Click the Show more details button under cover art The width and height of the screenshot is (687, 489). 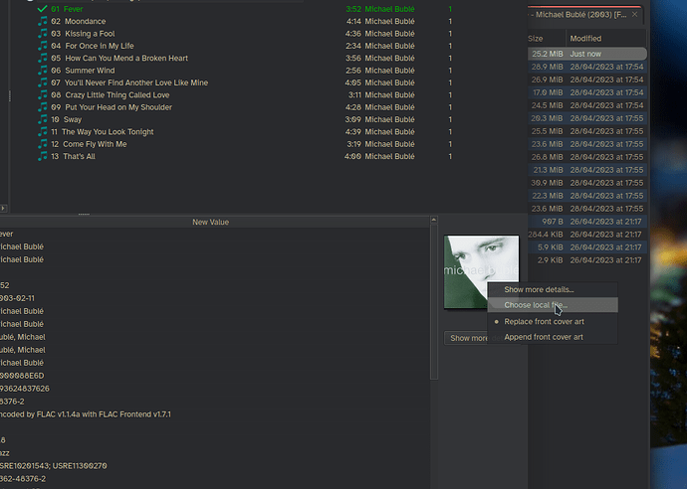click(x=466, y=338)
